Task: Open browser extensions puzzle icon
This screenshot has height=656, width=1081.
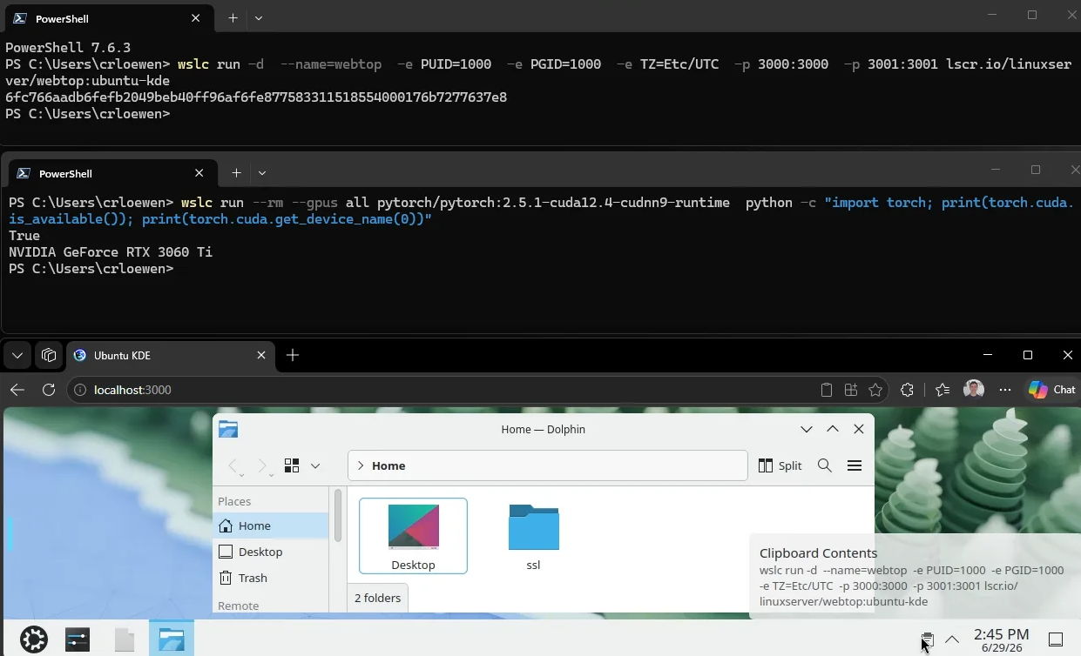Action: tap(907, 390)
